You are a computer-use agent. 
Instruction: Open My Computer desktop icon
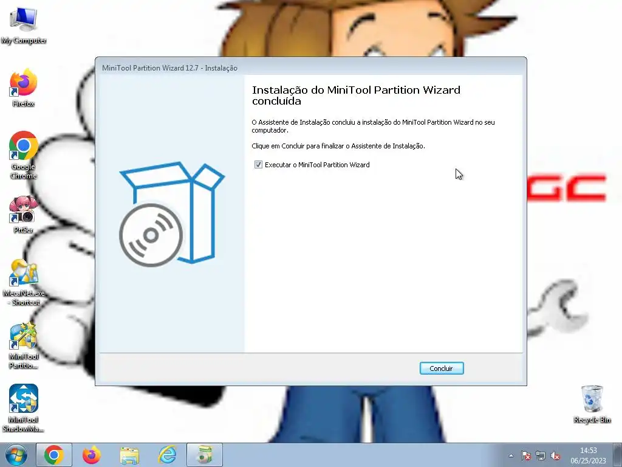click(x=24, y=26)
